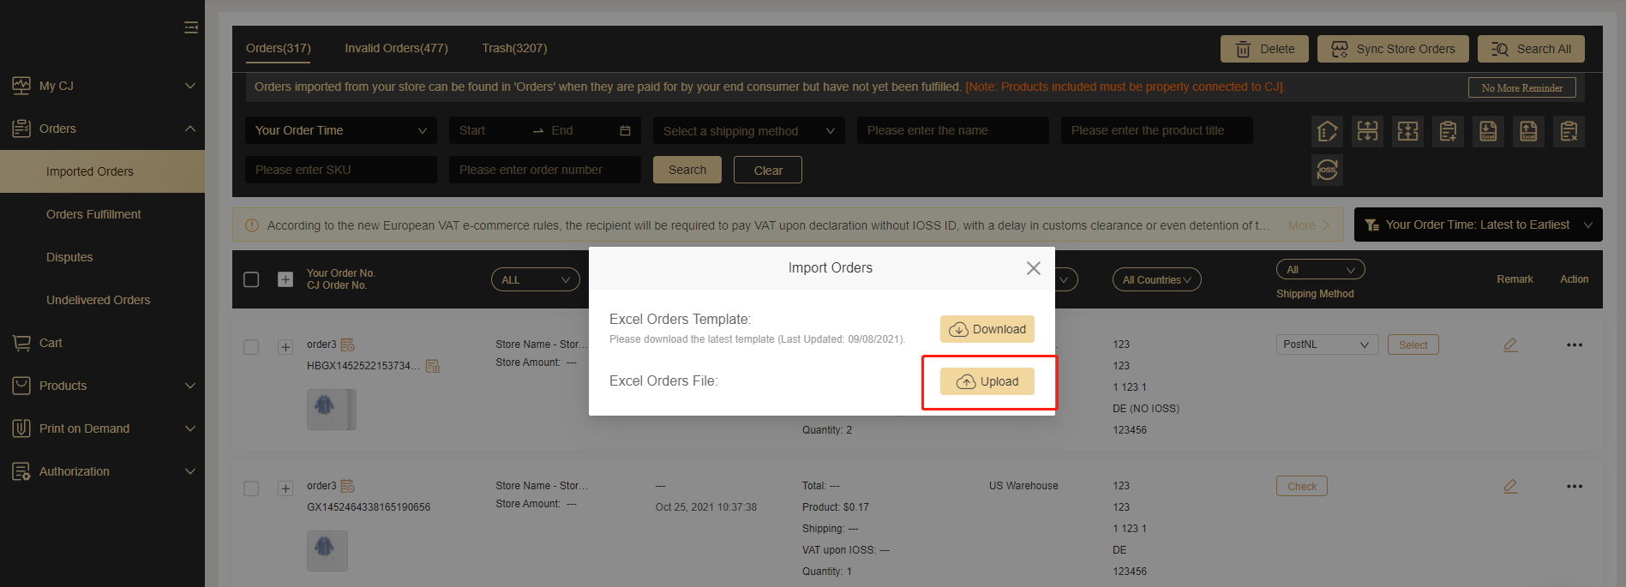Switch to the Invalid Orders tab
Screen dimensions: 1626x587
pos(396,48)
